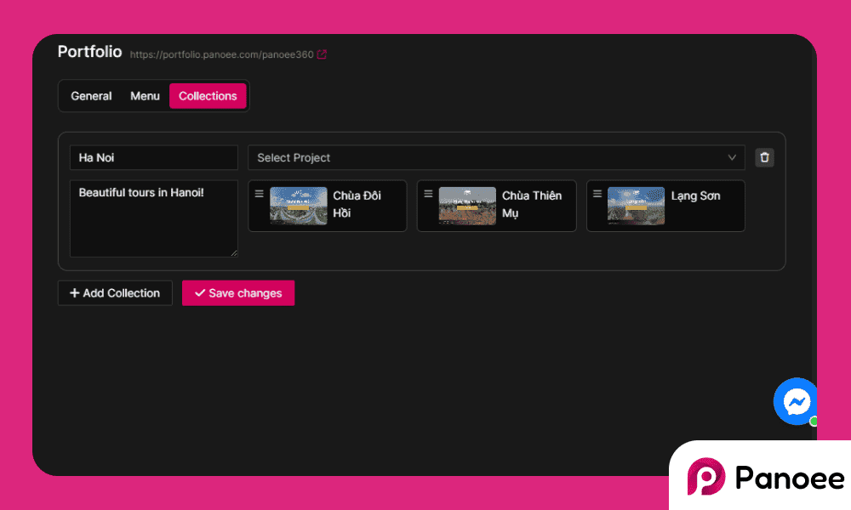Switch to the Menu tab

pyautogui.click(x=145, y=96)
